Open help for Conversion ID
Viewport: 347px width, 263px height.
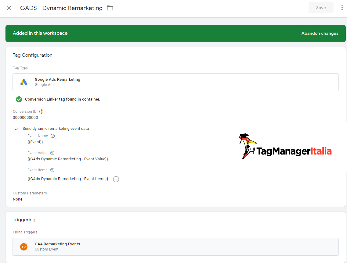click(42, 112)
